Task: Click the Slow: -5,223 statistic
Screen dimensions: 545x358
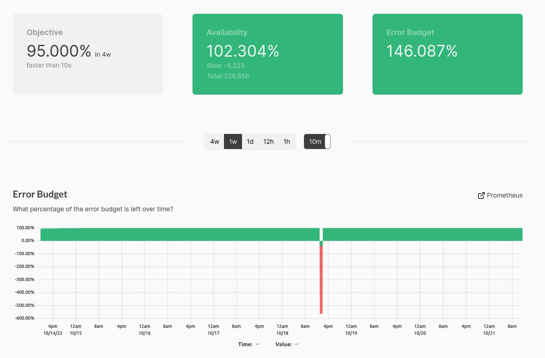Action: (x=225, y=66)
